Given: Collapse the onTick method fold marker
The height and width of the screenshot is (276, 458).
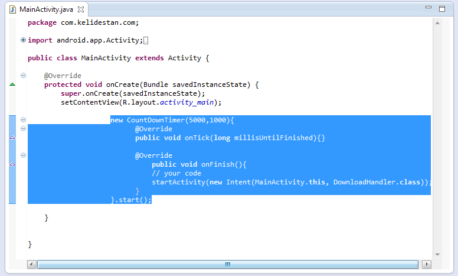Looking at the screenshot, I should click(24, 129).
